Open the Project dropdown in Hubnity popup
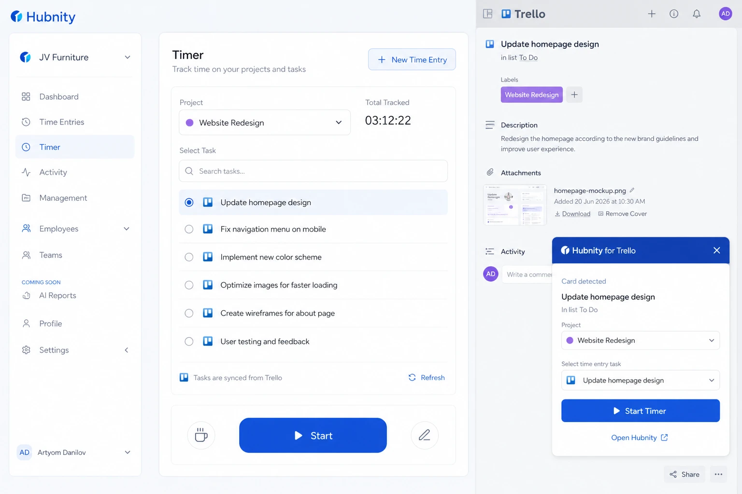Viewport: 742px width, 494px height. (641, 340)
